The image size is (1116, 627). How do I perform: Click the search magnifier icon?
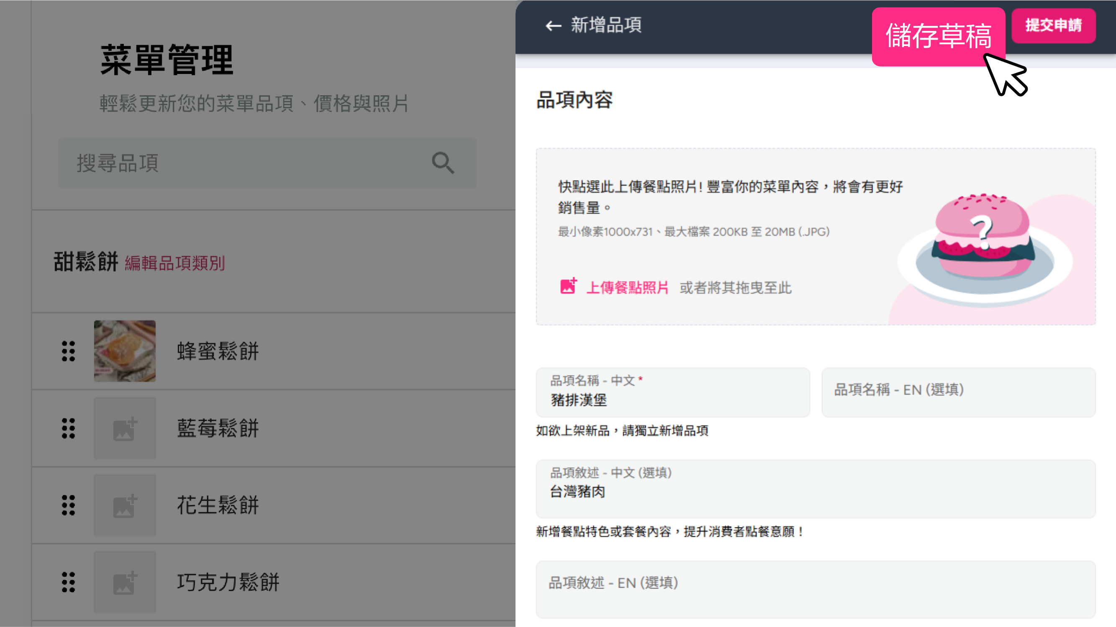tap(443, 163)
